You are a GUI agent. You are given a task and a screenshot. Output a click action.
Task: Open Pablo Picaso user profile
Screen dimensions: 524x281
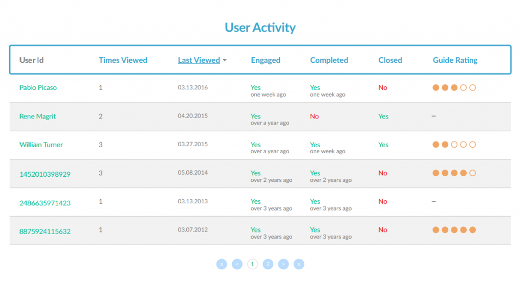coord(38,87)
